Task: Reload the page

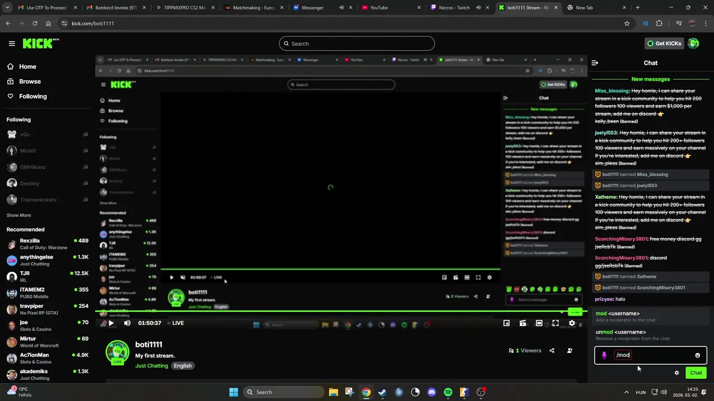Action: 35,23
